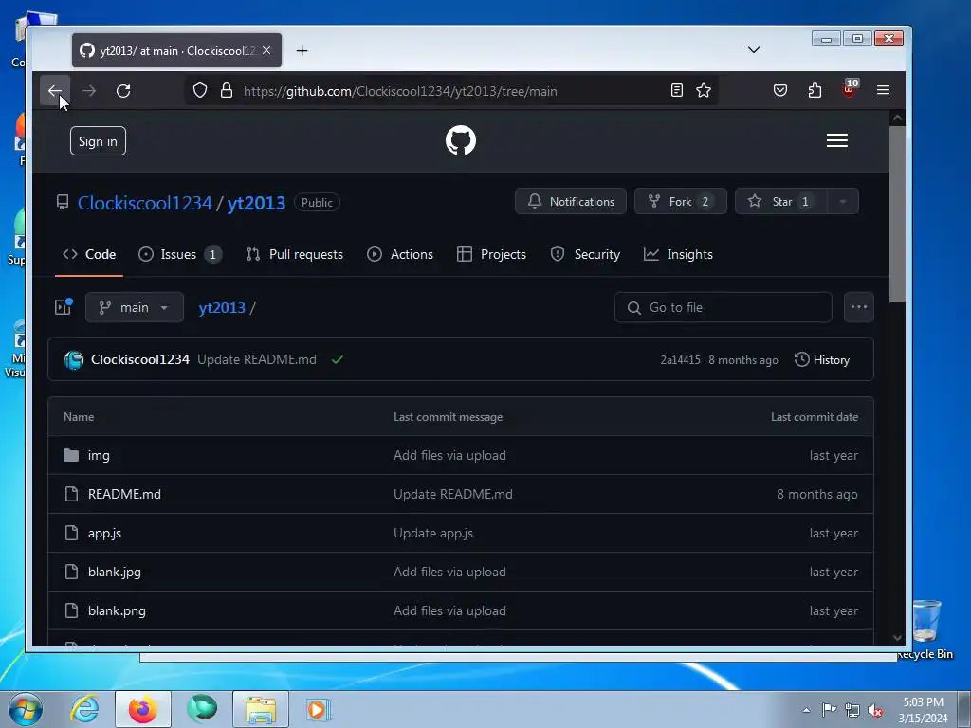The image size is (971, 728).
Task: Click the page vertical scrollbar thumb
Action: pyautogui.click(x=897, y=215)
